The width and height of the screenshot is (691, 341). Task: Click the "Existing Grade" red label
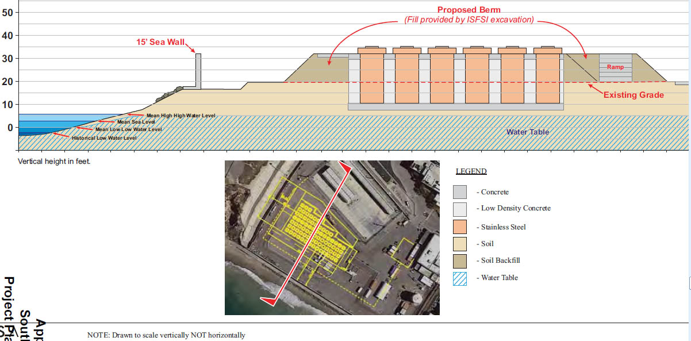634,94
